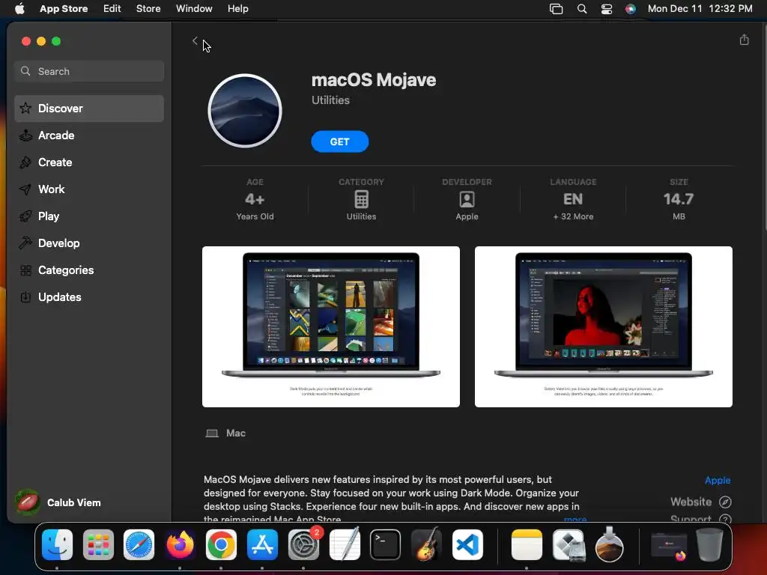Screen dimensions: 767x575
Task: Open TextEdit from the Dock
Action: tap(345, 545)
